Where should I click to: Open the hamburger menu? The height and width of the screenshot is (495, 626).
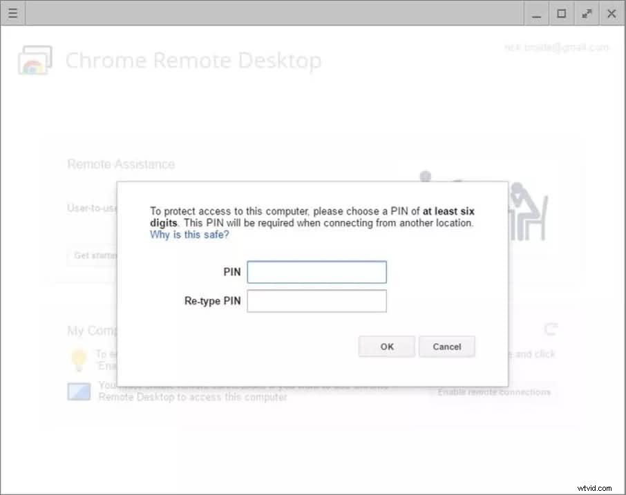click(x=12, y=13)
